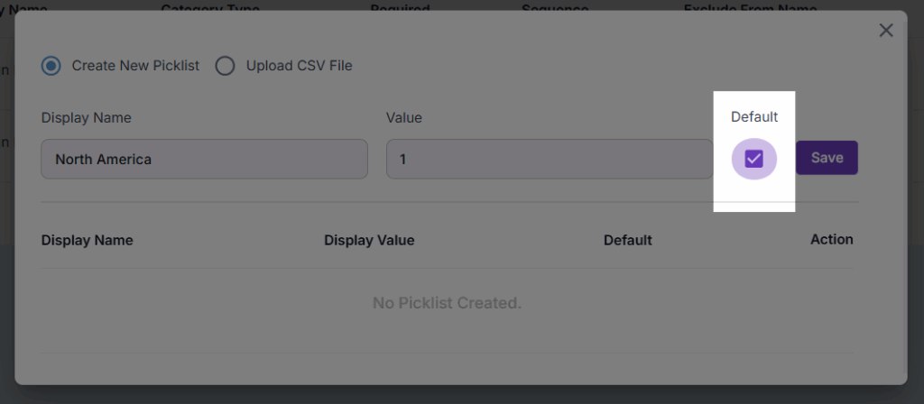Click the Display Value column header
This screenshot has height=404, width=924.
point(369,240)
